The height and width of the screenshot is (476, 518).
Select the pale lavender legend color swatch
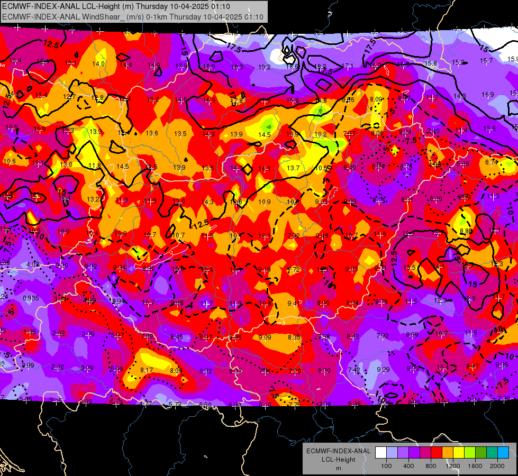click(x=392, y=453)
